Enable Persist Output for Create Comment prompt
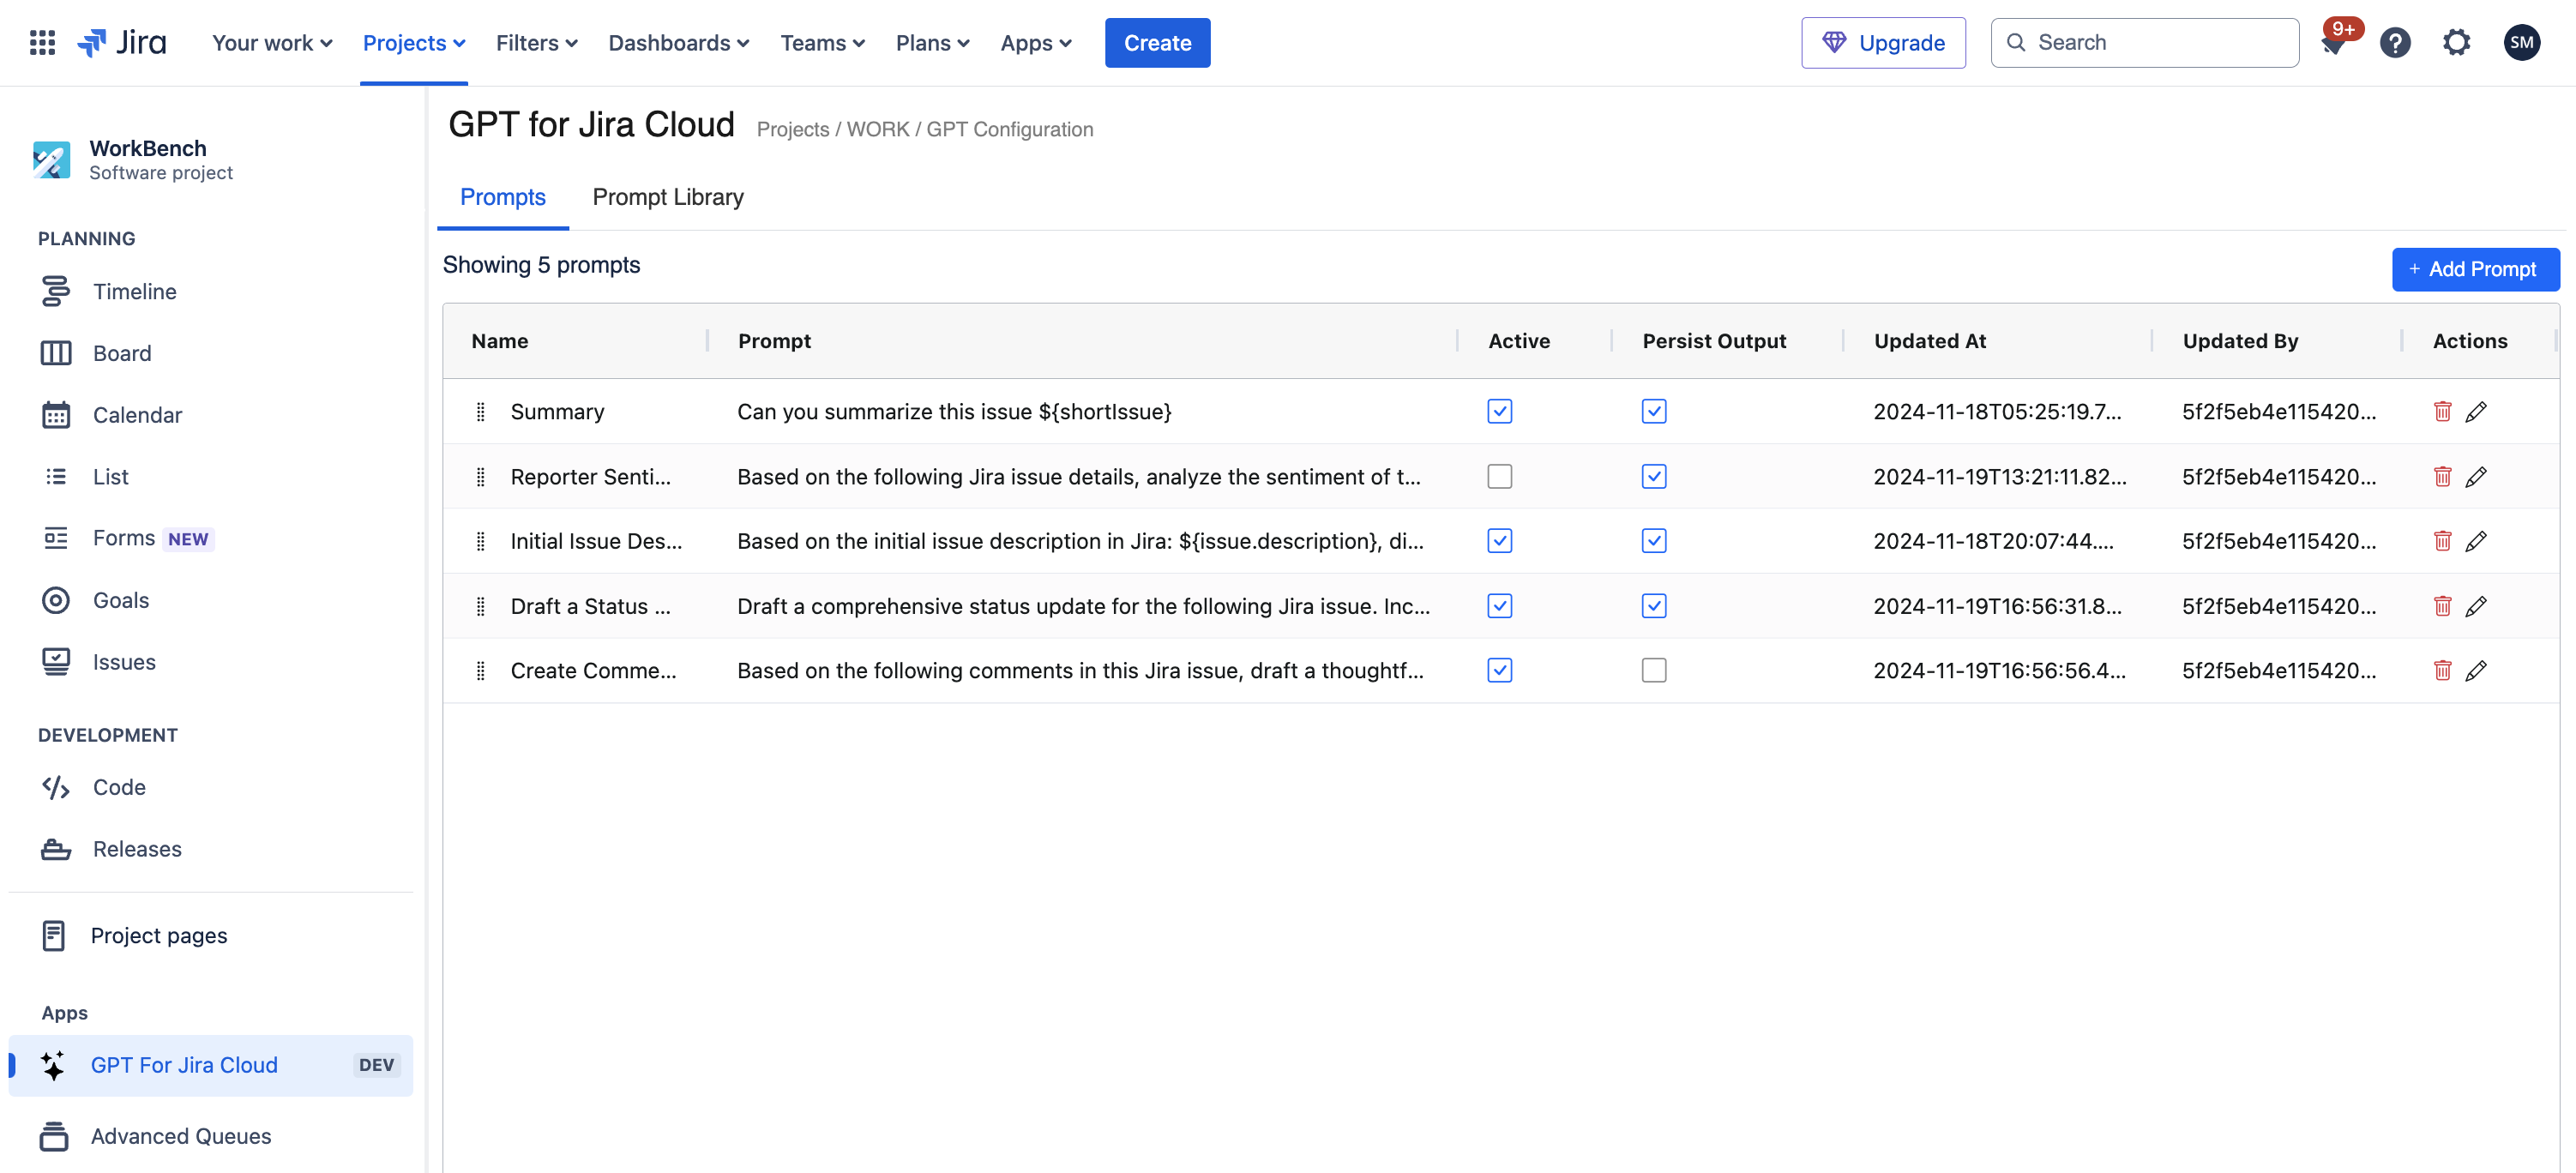The width and height of the screenshot is (2576, 1173). coord(1653,670)
